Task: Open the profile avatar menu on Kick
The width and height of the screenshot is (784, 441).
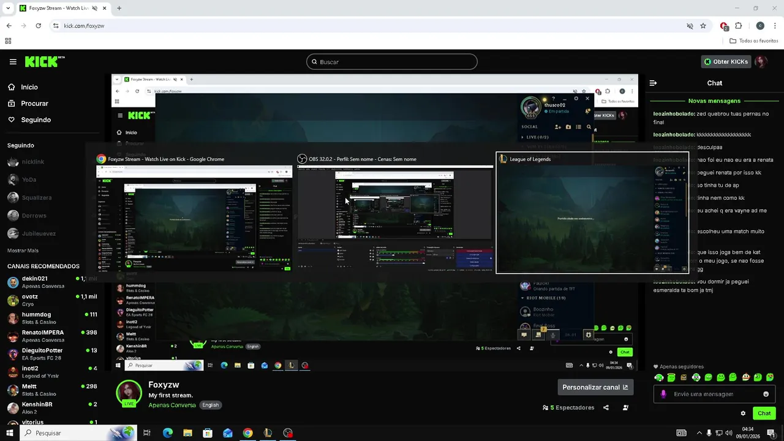Action: pyautogui.click(x=761, y=62)
